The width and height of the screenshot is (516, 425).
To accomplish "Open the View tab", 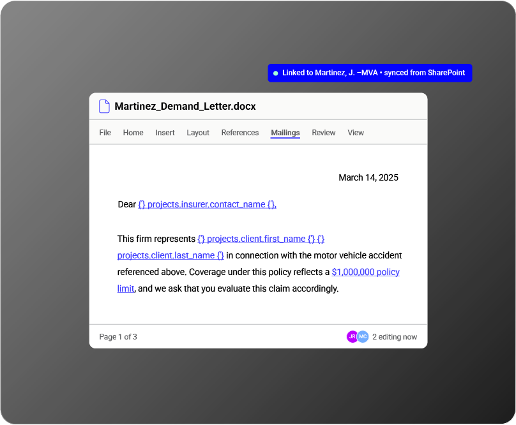I will [x=356, y=133].
